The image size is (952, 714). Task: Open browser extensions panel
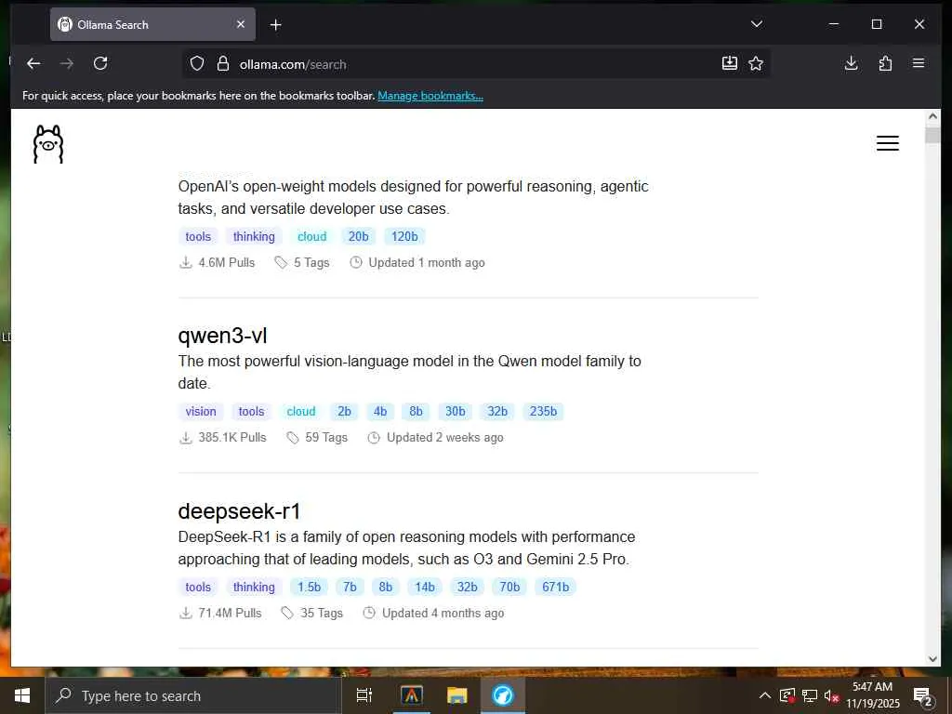click(x=885, y=63)
